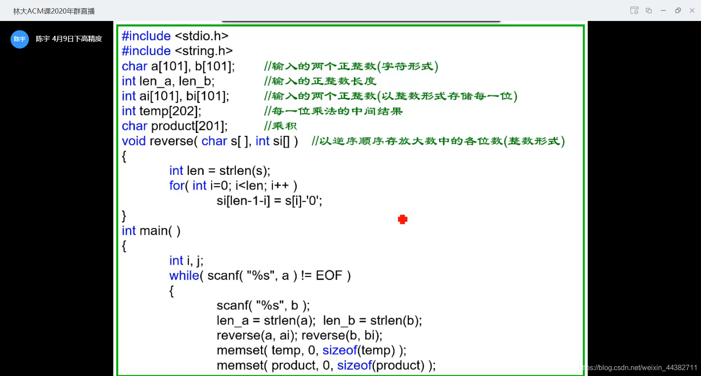Click the call reverse(a, ai);
This screenshot has width=701, height=376.
click(x=257, y=335)
